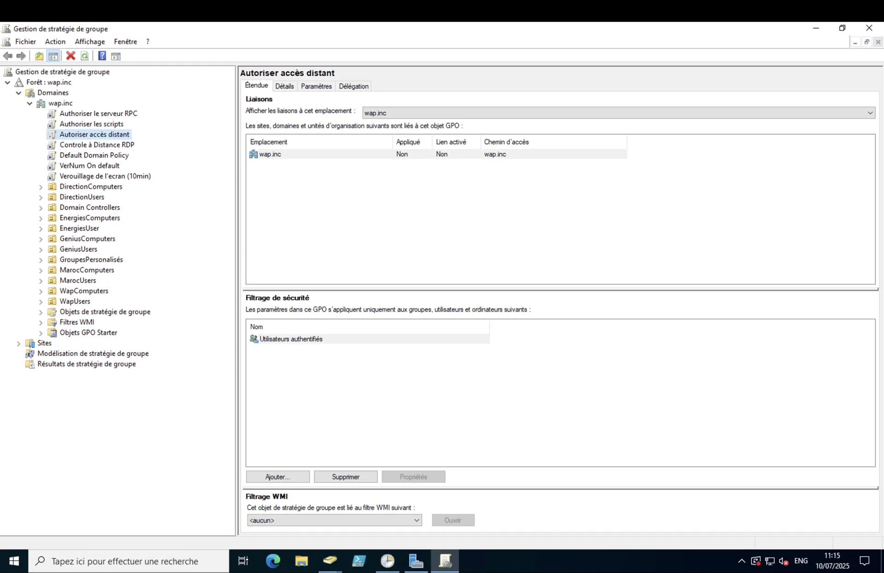Screen dimensions: 884x573
Task: Open the Fichier menu
Action: (x=25, y=41)
